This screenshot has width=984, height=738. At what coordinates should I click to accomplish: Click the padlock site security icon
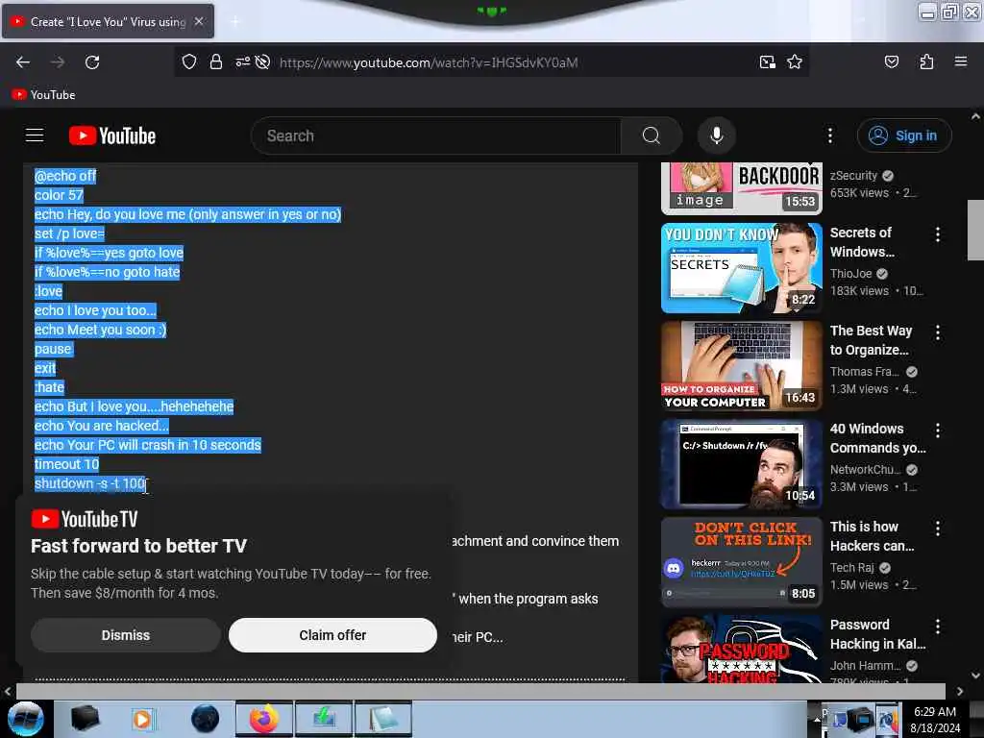(x=216, y=62)
